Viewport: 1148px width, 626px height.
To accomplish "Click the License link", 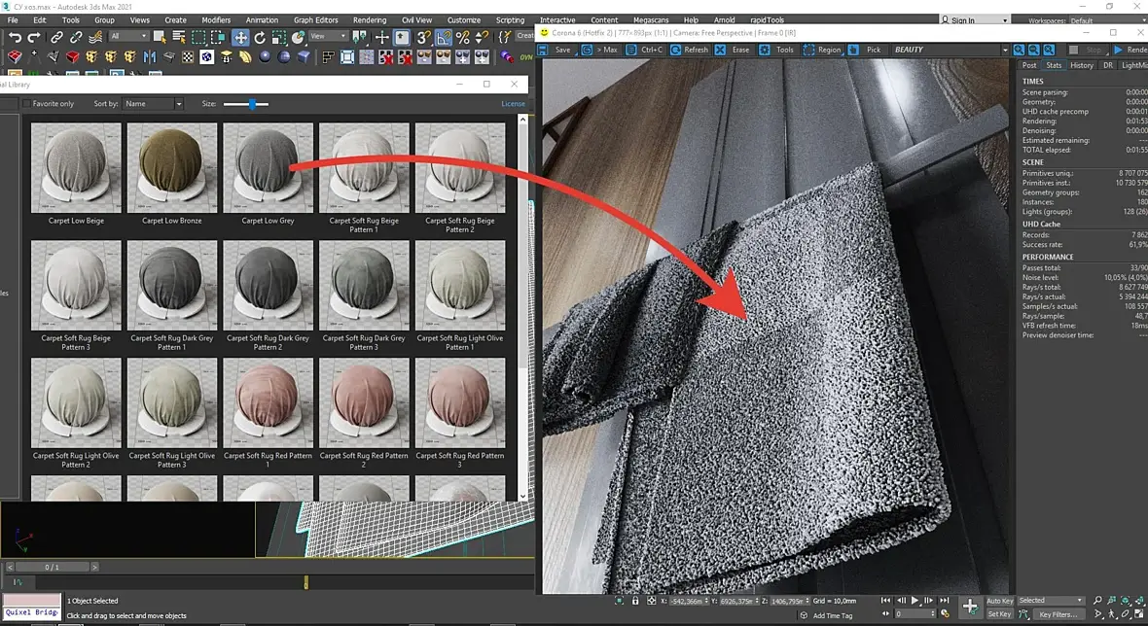I will pyautogui.click(x=513, y=104).
